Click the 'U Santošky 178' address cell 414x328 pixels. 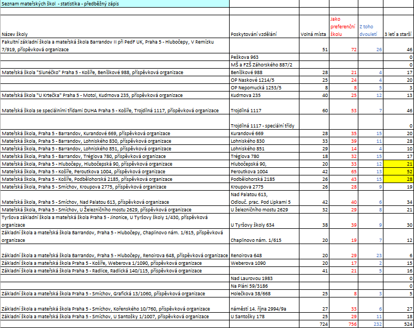click(247, 315)
